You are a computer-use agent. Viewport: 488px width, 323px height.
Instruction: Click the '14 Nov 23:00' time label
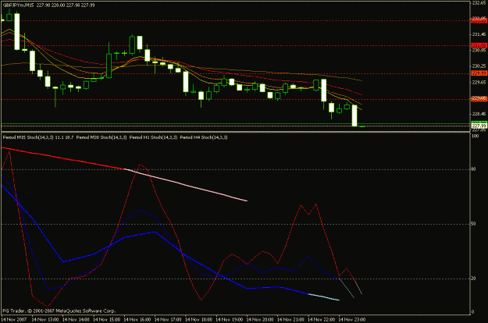tap(351, 319)
